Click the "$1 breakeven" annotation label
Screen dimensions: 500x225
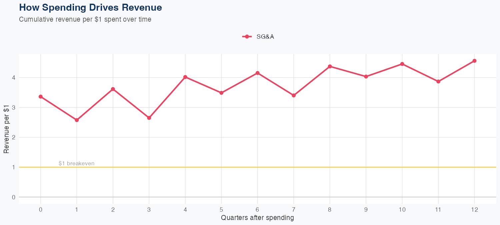pyautogui.click(x=76, y=164)
